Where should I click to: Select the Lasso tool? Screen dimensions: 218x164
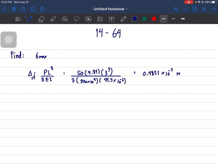coord(76,19)
